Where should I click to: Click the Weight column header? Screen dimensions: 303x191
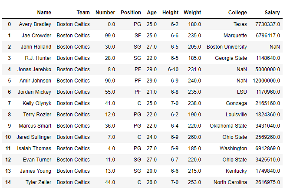click(192, 13)
